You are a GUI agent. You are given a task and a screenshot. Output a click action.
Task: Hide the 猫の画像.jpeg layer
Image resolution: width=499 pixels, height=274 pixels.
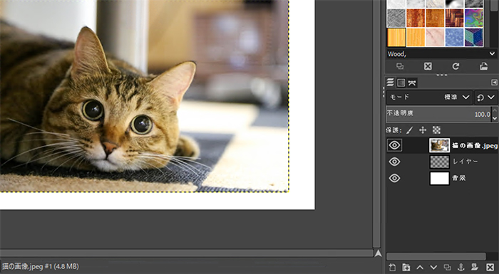(395, 145)
